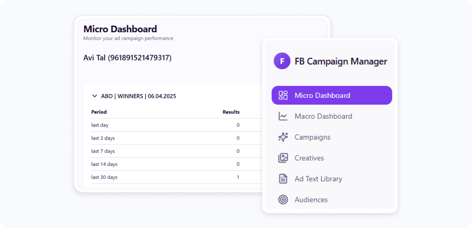The width and height of the screenshot is (472, 228).
Task: Click the Period column header
Action: [99, 112]
